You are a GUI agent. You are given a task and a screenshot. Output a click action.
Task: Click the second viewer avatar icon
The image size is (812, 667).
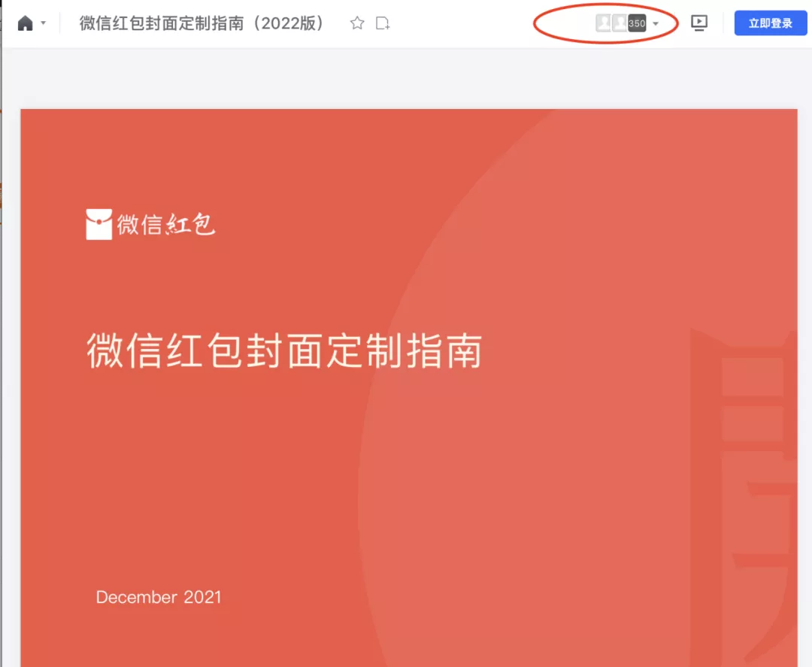(x=620, y=23)
